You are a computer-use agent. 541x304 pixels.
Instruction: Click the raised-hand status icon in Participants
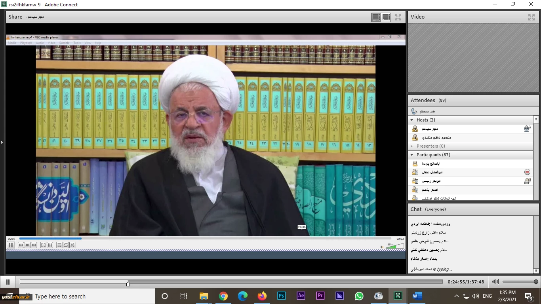[x=527, y=181]
